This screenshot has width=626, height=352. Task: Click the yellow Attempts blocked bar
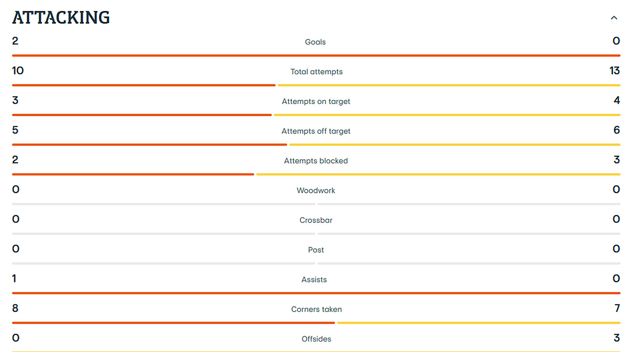pos(438,174)
